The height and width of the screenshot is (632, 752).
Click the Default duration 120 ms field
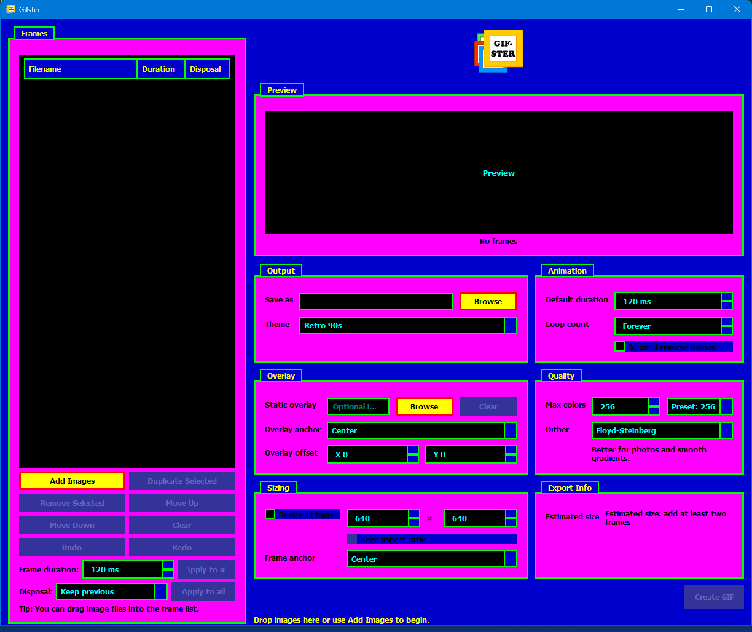pyautogui.click(x=668, y=301)
